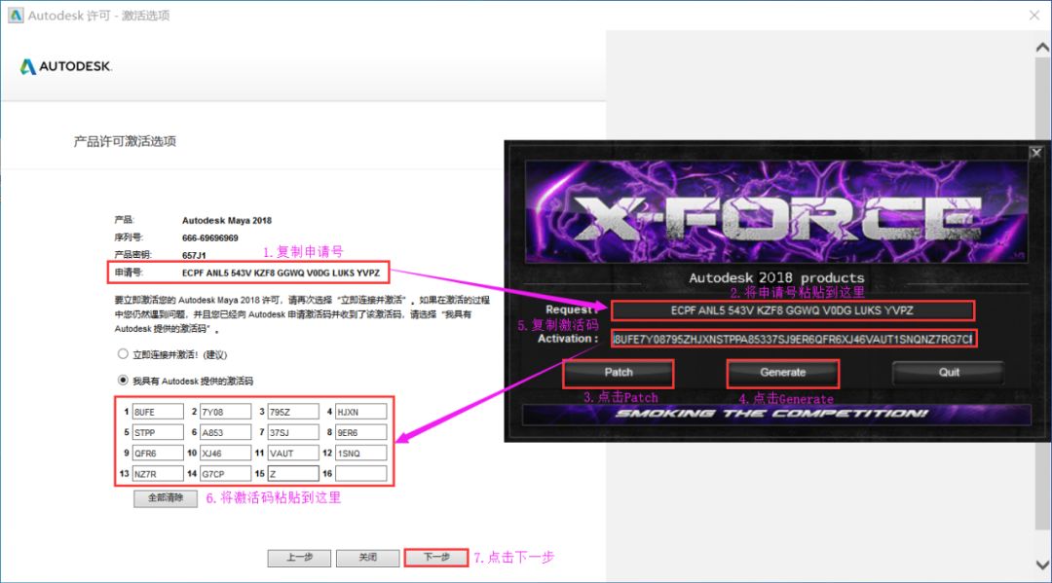Click activation code field 11 containing VAUT
Screen dimensions: 1052x583
click(293, 453)
